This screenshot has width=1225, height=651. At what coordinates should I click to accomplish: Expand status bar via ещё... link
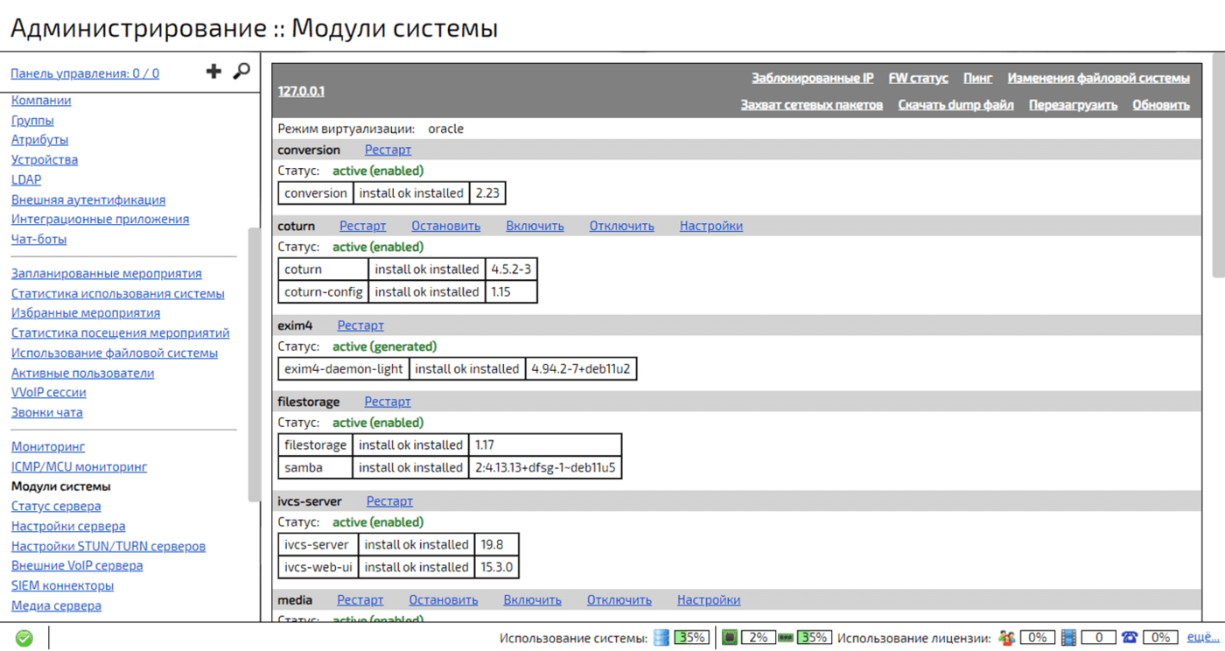(1203, 637)
